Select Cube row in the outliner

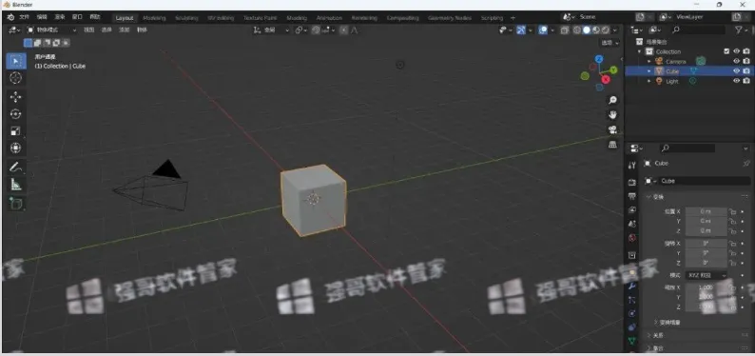coord(689,70)
